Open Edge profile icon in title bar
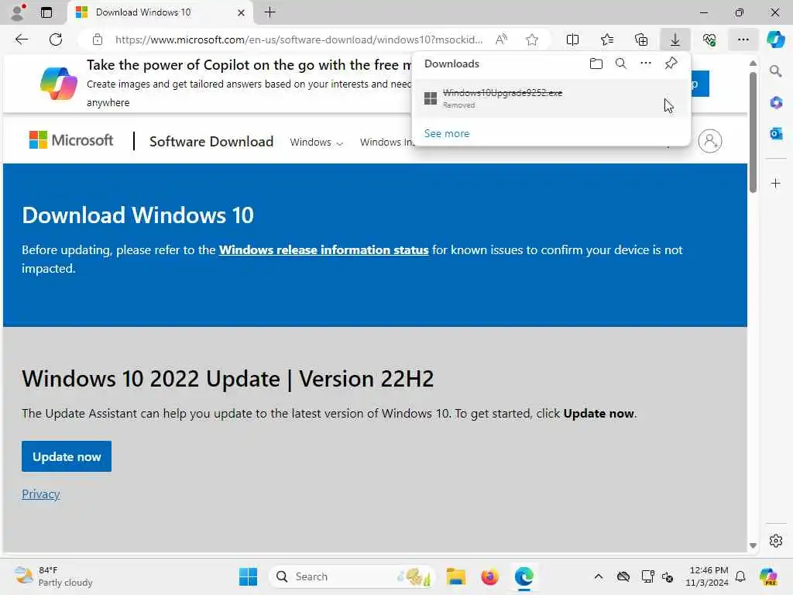This screenshot has height=595, width=793. pos(19,12)
